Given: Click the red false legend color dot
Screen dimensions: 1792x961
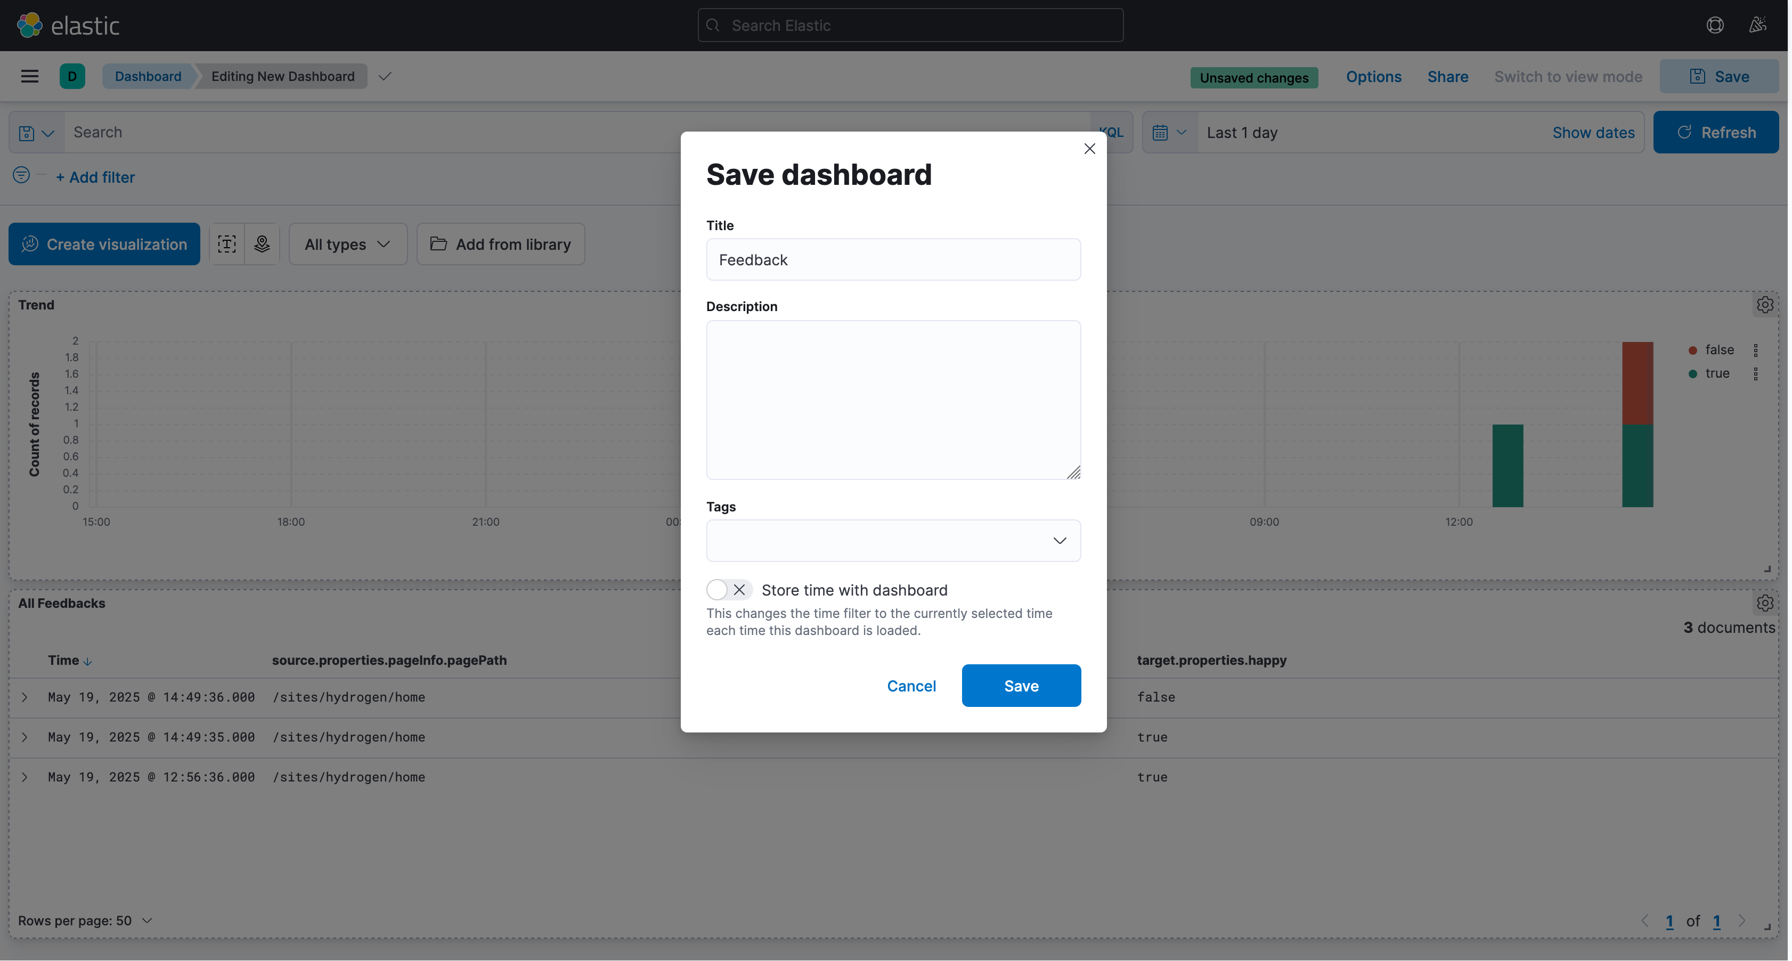Looking at the screenshot, I should coord(1692,350).
